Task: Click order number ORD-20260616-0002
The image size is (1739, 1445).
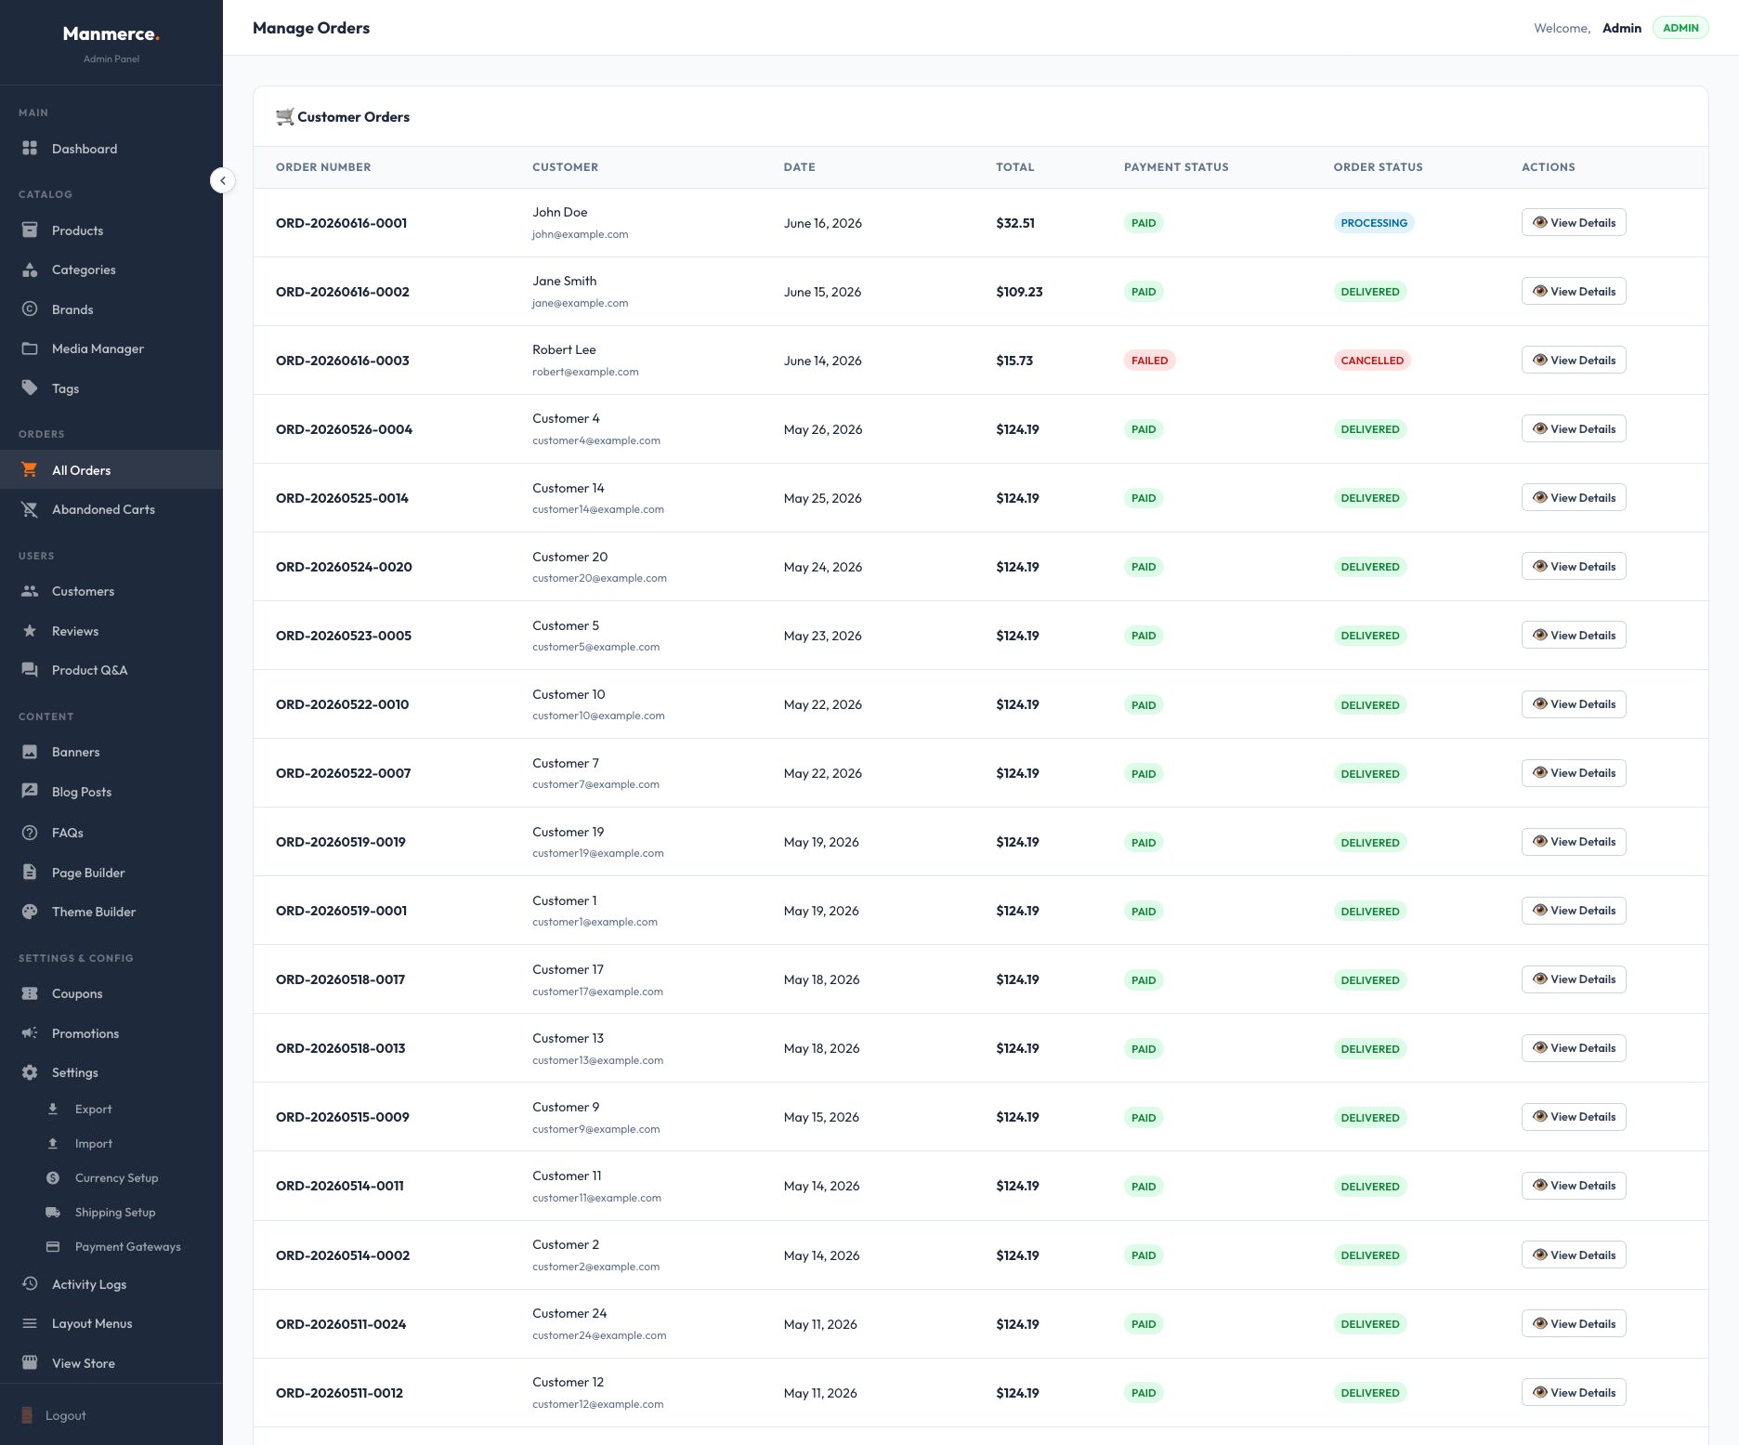Action: pyautogui.click(x=343, y=292)
